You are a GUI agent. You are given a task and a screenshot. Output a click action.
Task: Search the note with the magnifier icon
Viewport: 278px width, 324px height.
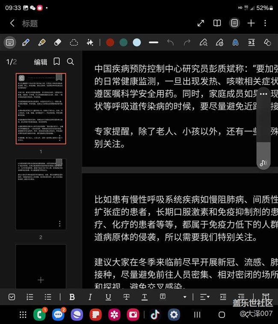(x=71, y=62)
